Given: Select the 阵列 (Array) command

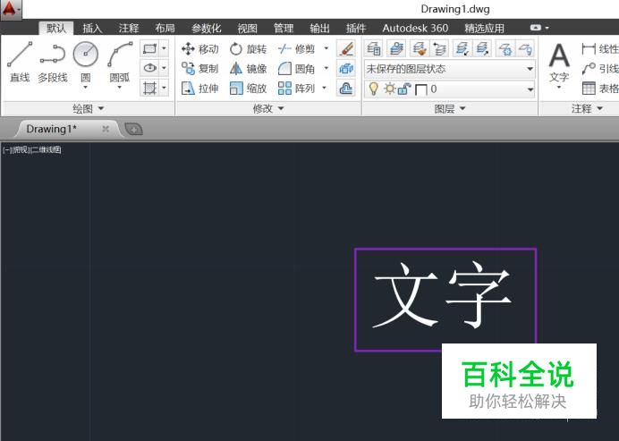Looking at the screenshot, I should coord(296,88).
